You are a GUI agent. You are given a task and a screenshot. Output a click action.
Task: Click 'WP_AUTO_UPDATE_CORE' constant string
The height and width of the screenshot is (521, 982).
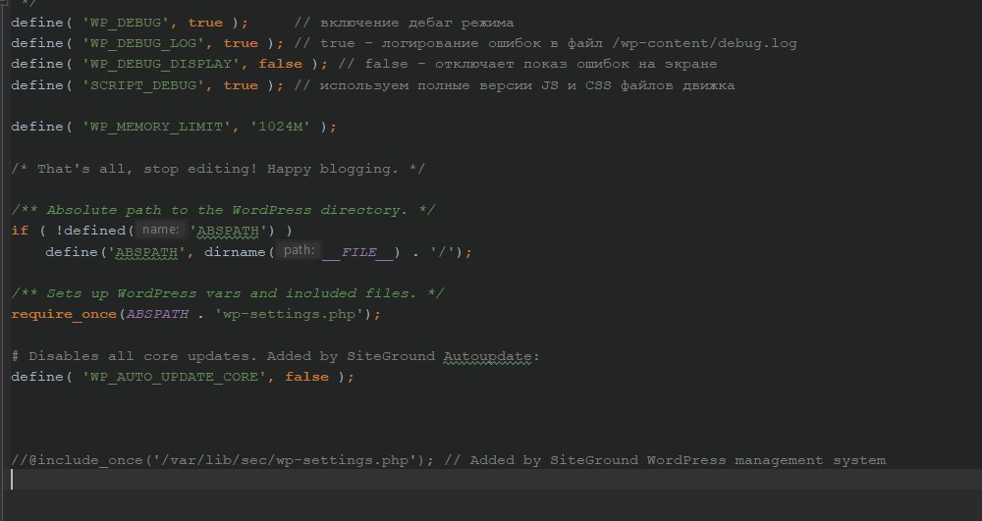[x=174, y=377]
